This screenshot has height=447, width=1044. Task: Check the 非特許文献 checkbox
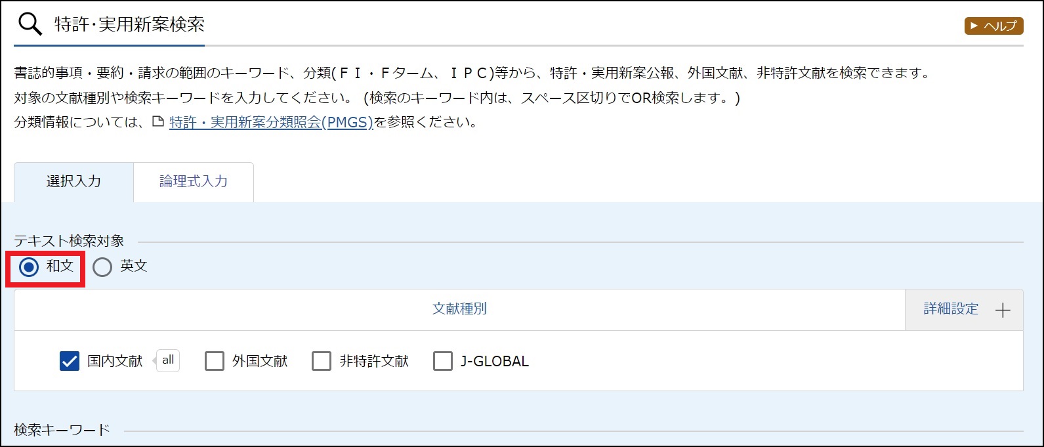(322, 361)
